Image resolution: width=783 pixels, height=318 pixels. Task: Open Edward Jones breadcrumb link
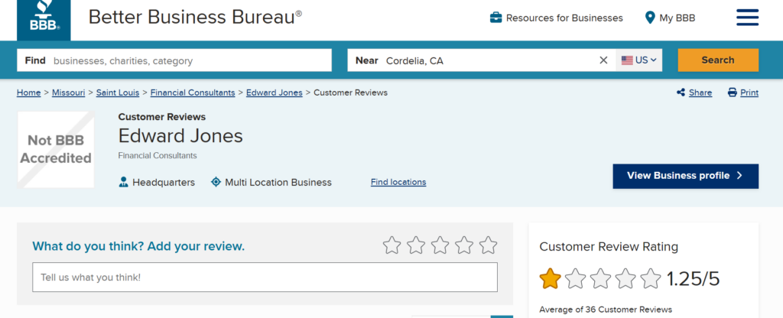275,92
